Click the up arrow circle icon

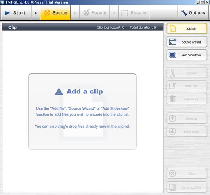tap(172, 118)
